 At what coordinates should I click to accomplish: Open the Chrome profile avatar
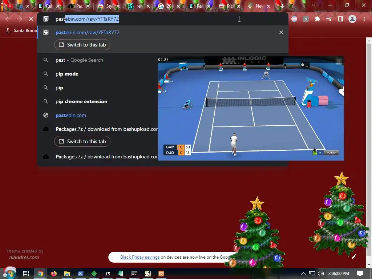click(x=352, y=19)
